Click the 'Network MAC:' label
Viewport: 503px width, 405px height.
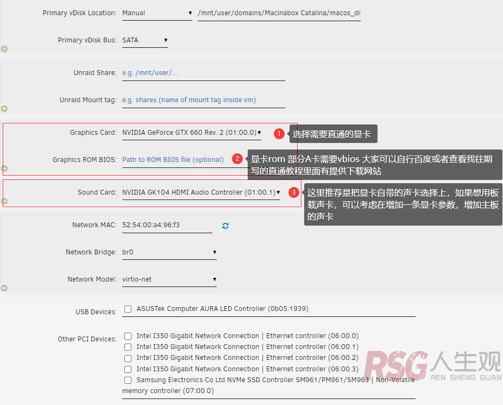coord(95,225)
